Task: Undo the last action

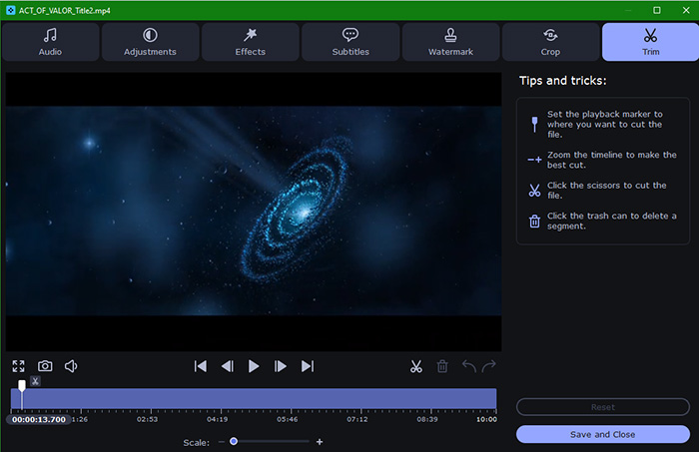Action: pyautogui.click(x=468, y=366)
